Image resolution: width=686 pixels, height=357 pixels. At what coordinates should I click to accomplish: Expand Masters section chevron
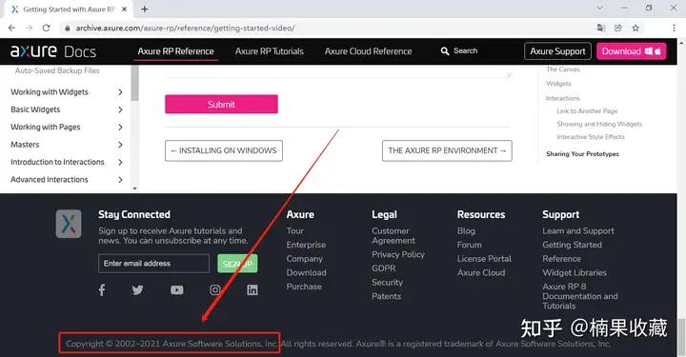[120, 145]
